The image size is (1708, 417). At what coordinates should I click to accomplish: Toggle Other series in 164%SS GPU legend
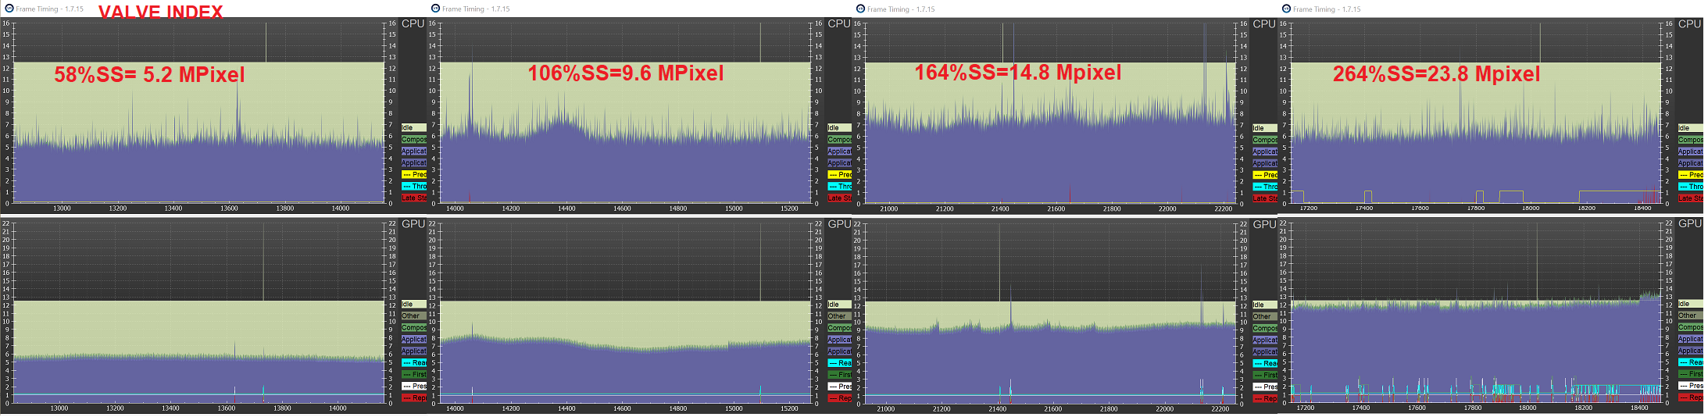click(x=1265, y=316)
